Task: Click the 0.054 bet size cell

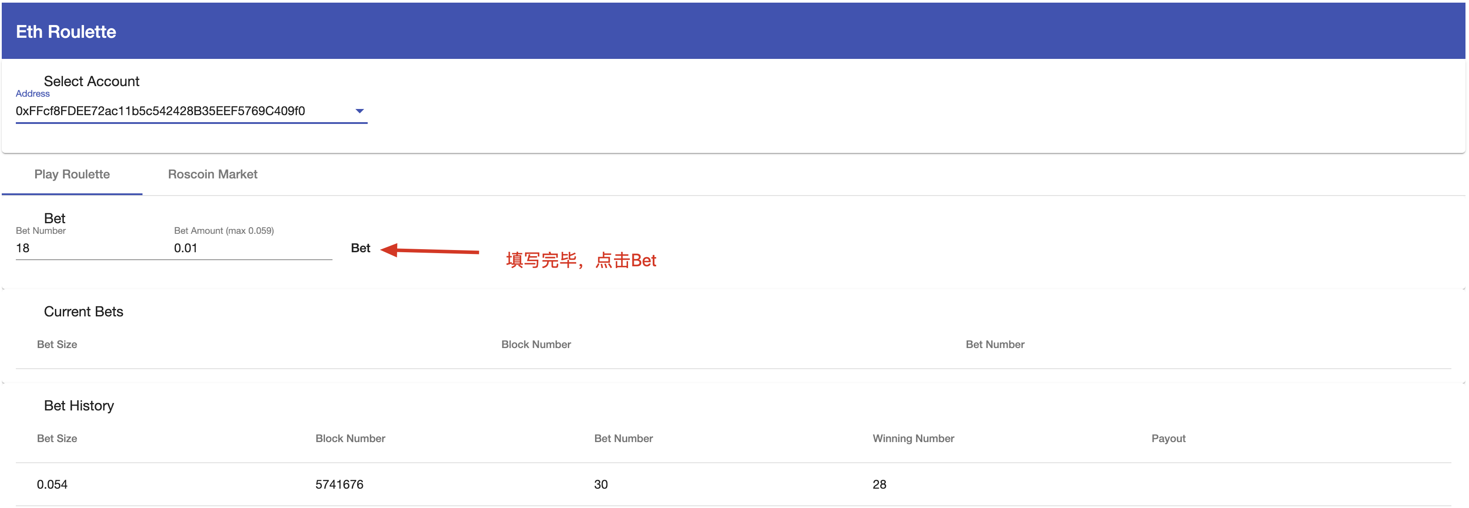Action: 52,485
